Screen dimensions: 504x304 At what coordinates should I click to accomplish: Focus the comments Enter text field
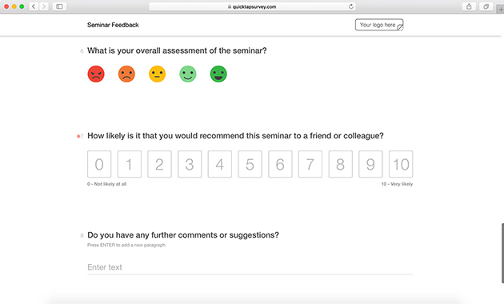(x=250, y=267)
